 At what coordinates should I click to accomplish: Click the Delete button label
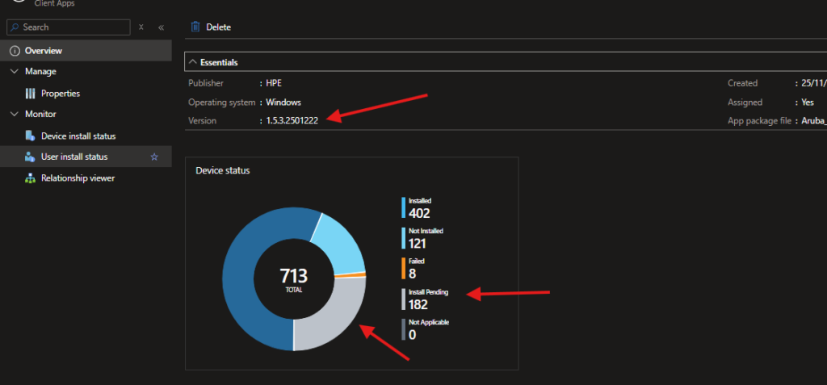click(218, 27)
